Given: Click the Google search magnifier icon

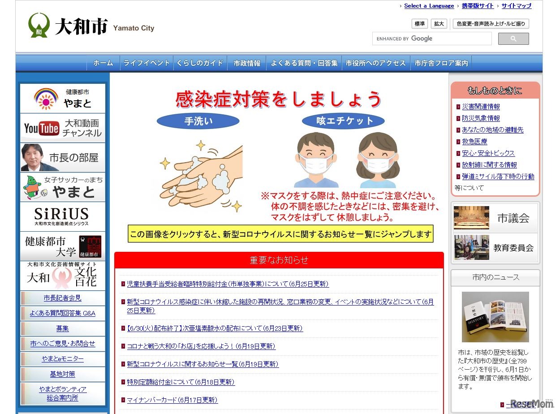Looking at the screenshot, I should 513,39.
